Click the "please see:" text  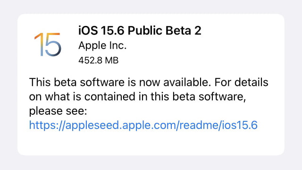coord(58,111)
